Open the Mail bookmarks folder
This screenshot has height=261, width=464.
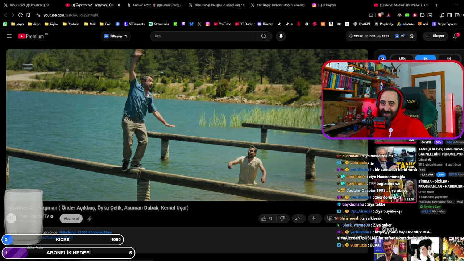[90, 24]
